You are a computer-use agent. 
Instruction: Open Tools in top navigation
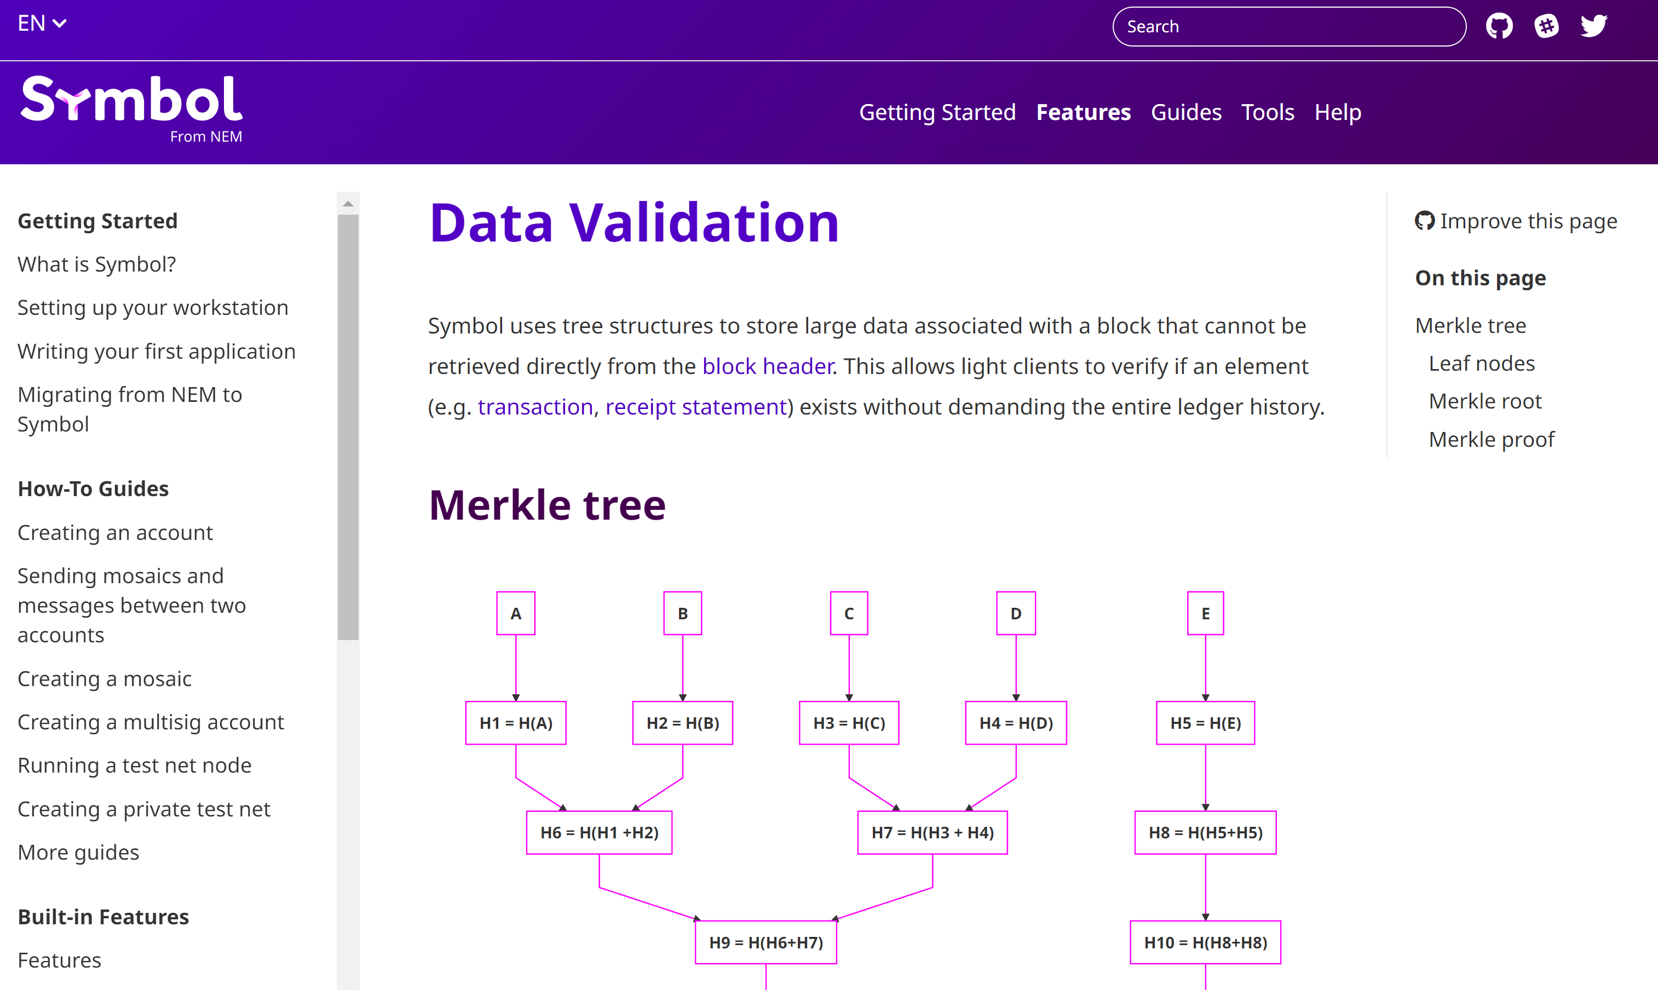point(1267,112)
